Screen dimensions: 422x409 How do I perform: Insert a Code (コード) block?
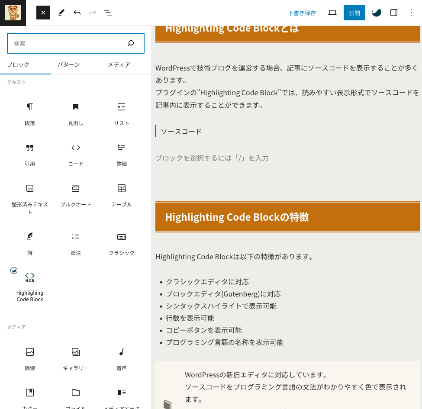point(76,155)
